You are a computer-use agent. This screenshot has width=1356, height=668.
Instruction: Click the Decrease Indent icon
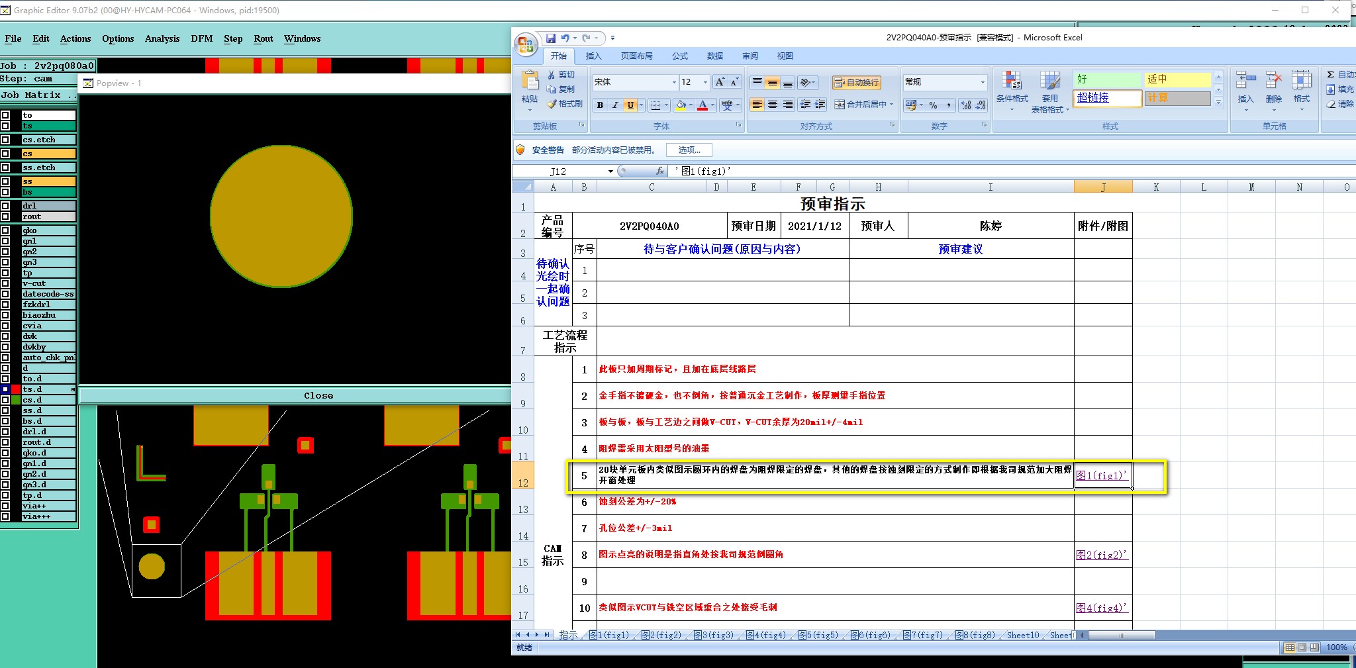(x=805, y=105)
